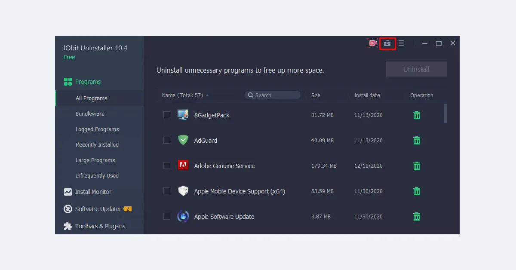Click the Apple Mobile Device Support icon

(x=183, y=191)
